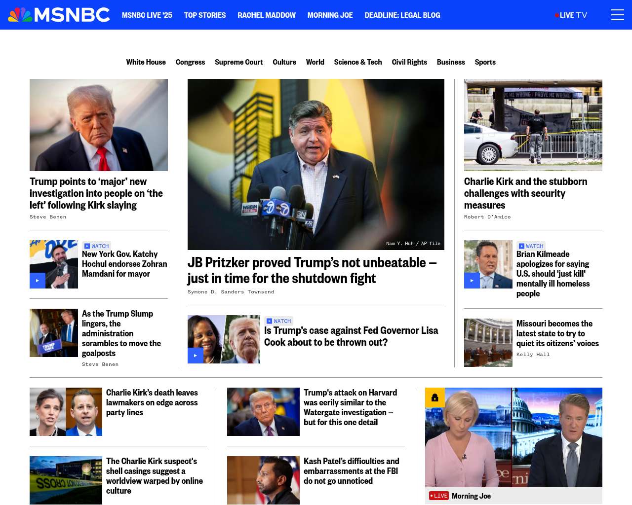Click WATCH badge above Hochul headline
Viewport: 632px width, 505px height.
[96, 246]
